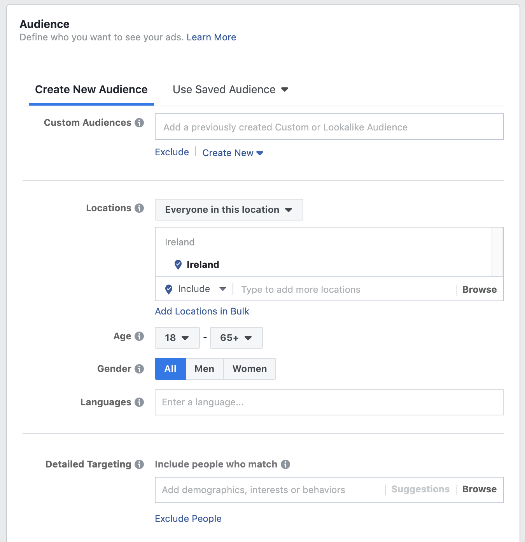Open 'Everyone in this location' dropdown
The image size is (525, 542).
point(229,210)
